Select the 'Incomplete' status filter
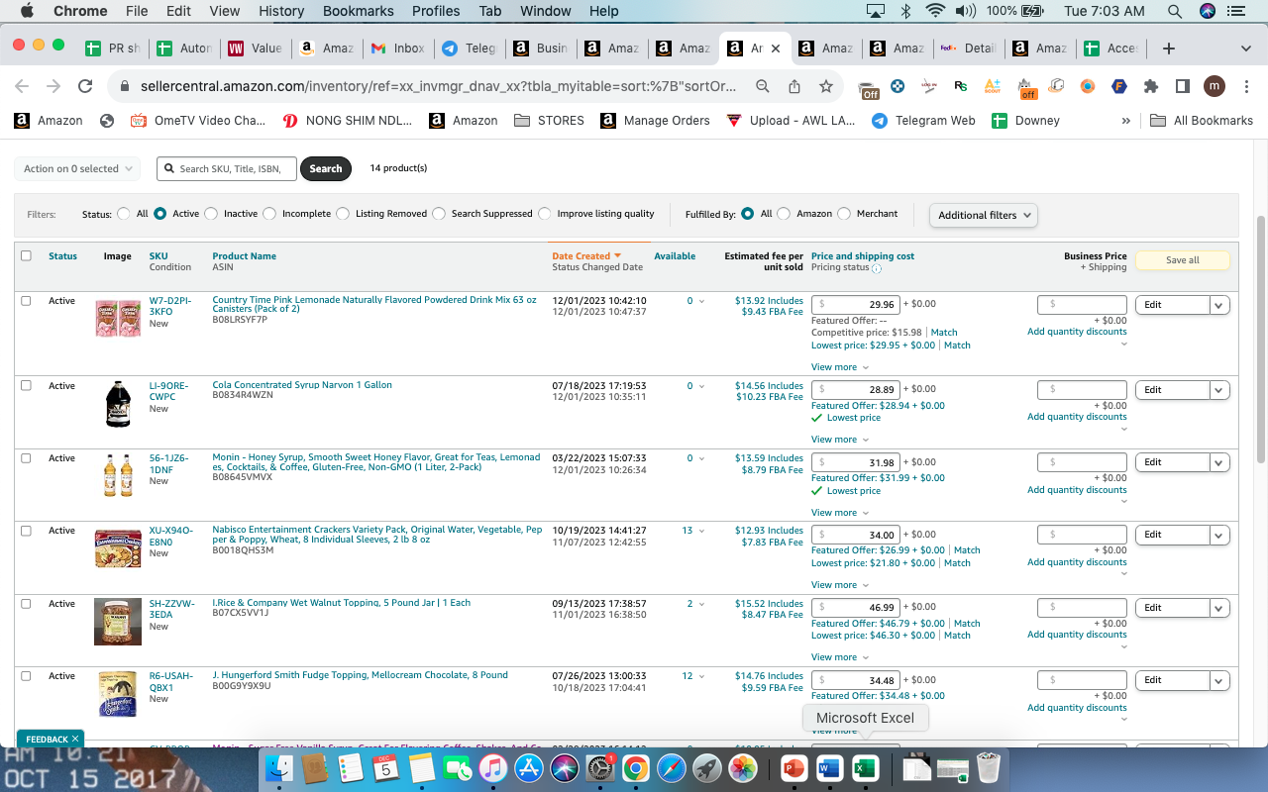This screenshot has width=1268, height=792. tap(270, 214)
